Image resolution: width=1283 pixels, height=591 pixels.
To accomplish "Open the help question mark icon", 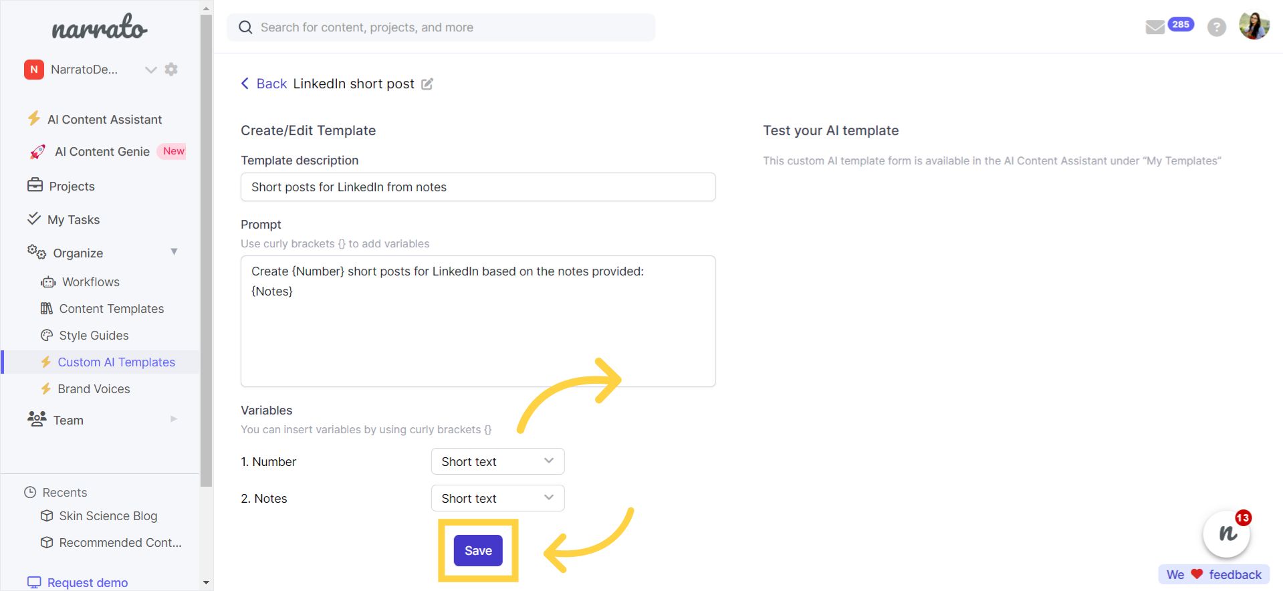I will pos(1216,27).
